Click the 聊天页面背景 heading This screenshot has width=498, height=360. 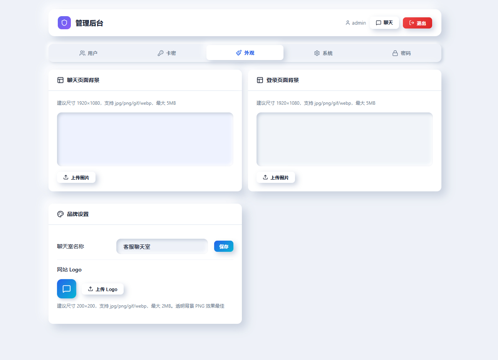pyautogui.click(x=83, y=80)
